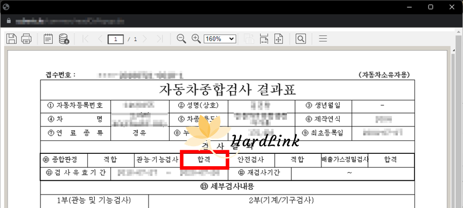
Task: Go to next page arrow
Action: pyautogui.click(x=145, y=39)
